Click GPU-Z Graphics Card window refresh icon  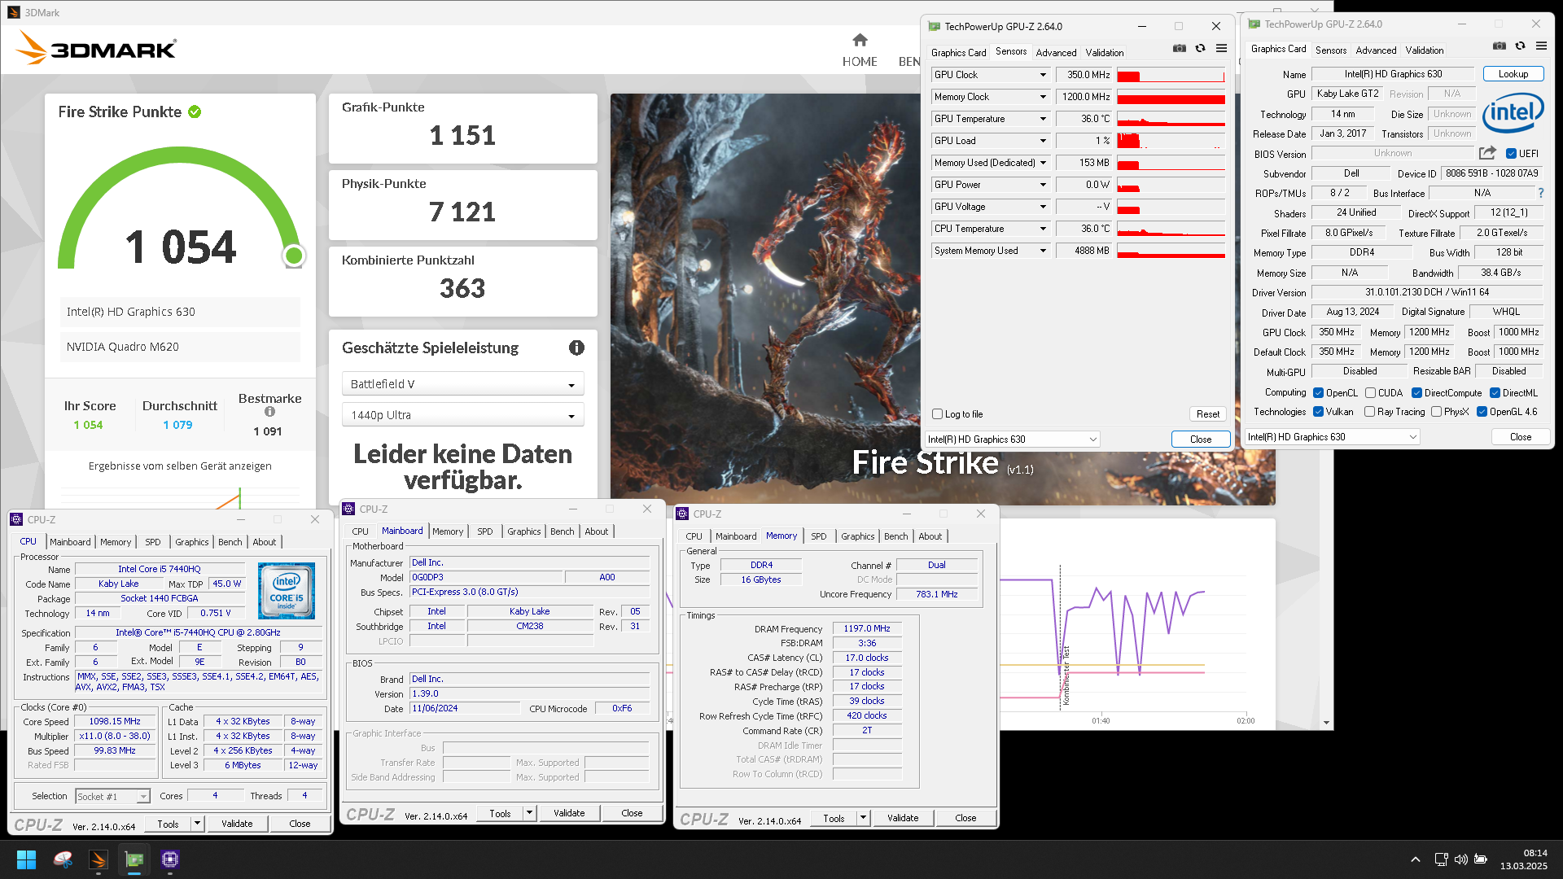click(1520, 46)
